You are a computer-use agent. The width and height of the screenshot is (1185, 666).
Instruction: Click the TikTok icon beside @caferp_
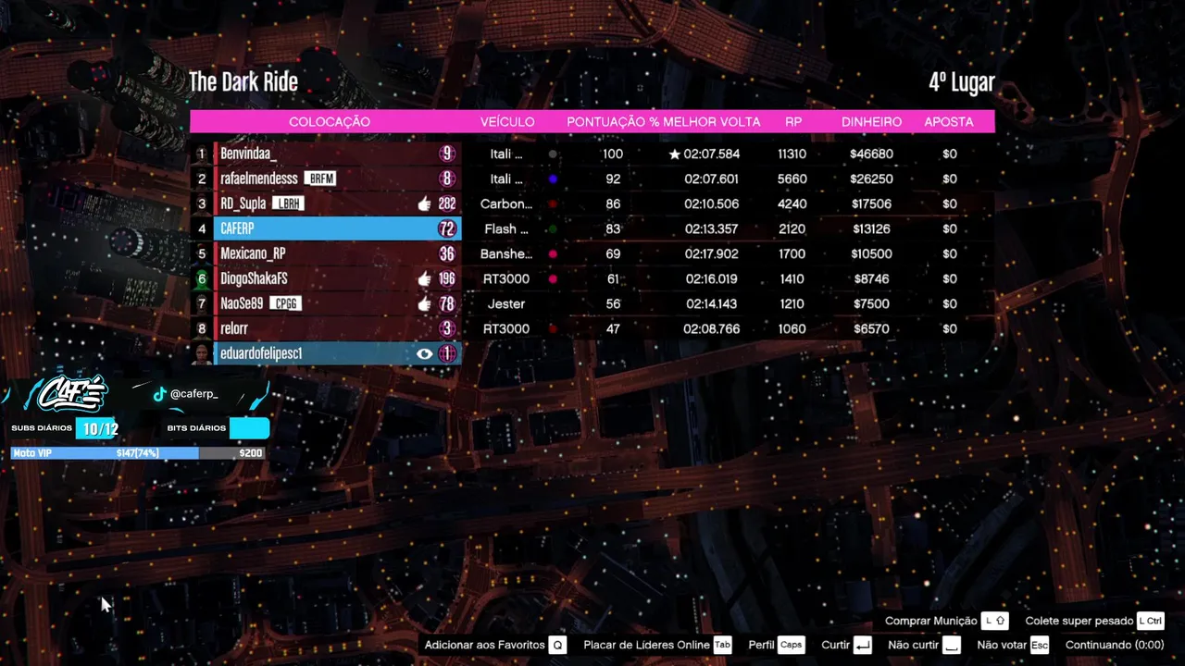159,394
